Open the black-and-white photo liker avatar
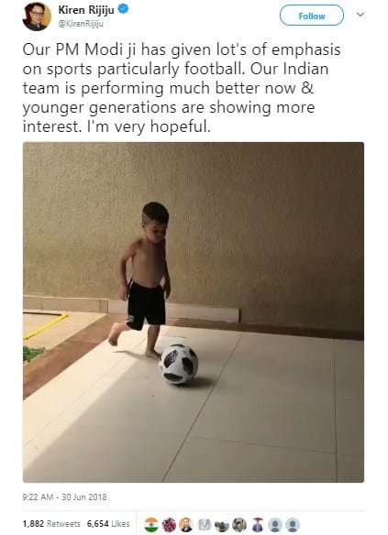This screenshot has width=388, height=535. [x=239, y=524]
